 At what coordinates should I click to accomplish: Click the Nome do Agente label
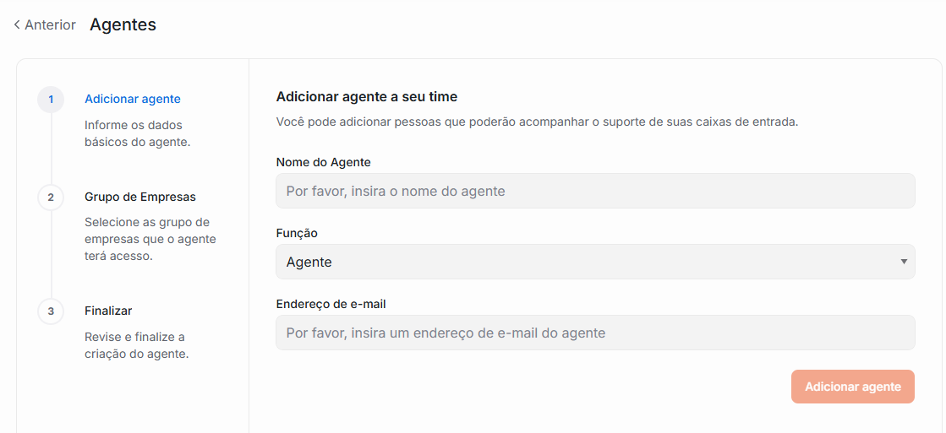click(323, 162)
